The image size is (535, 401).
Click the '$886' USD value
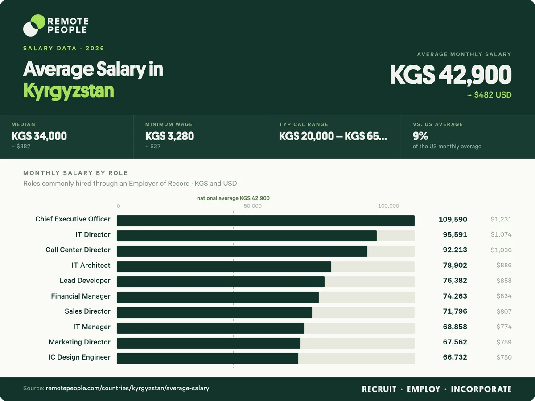pyautogui.click(x=504, y=265)
